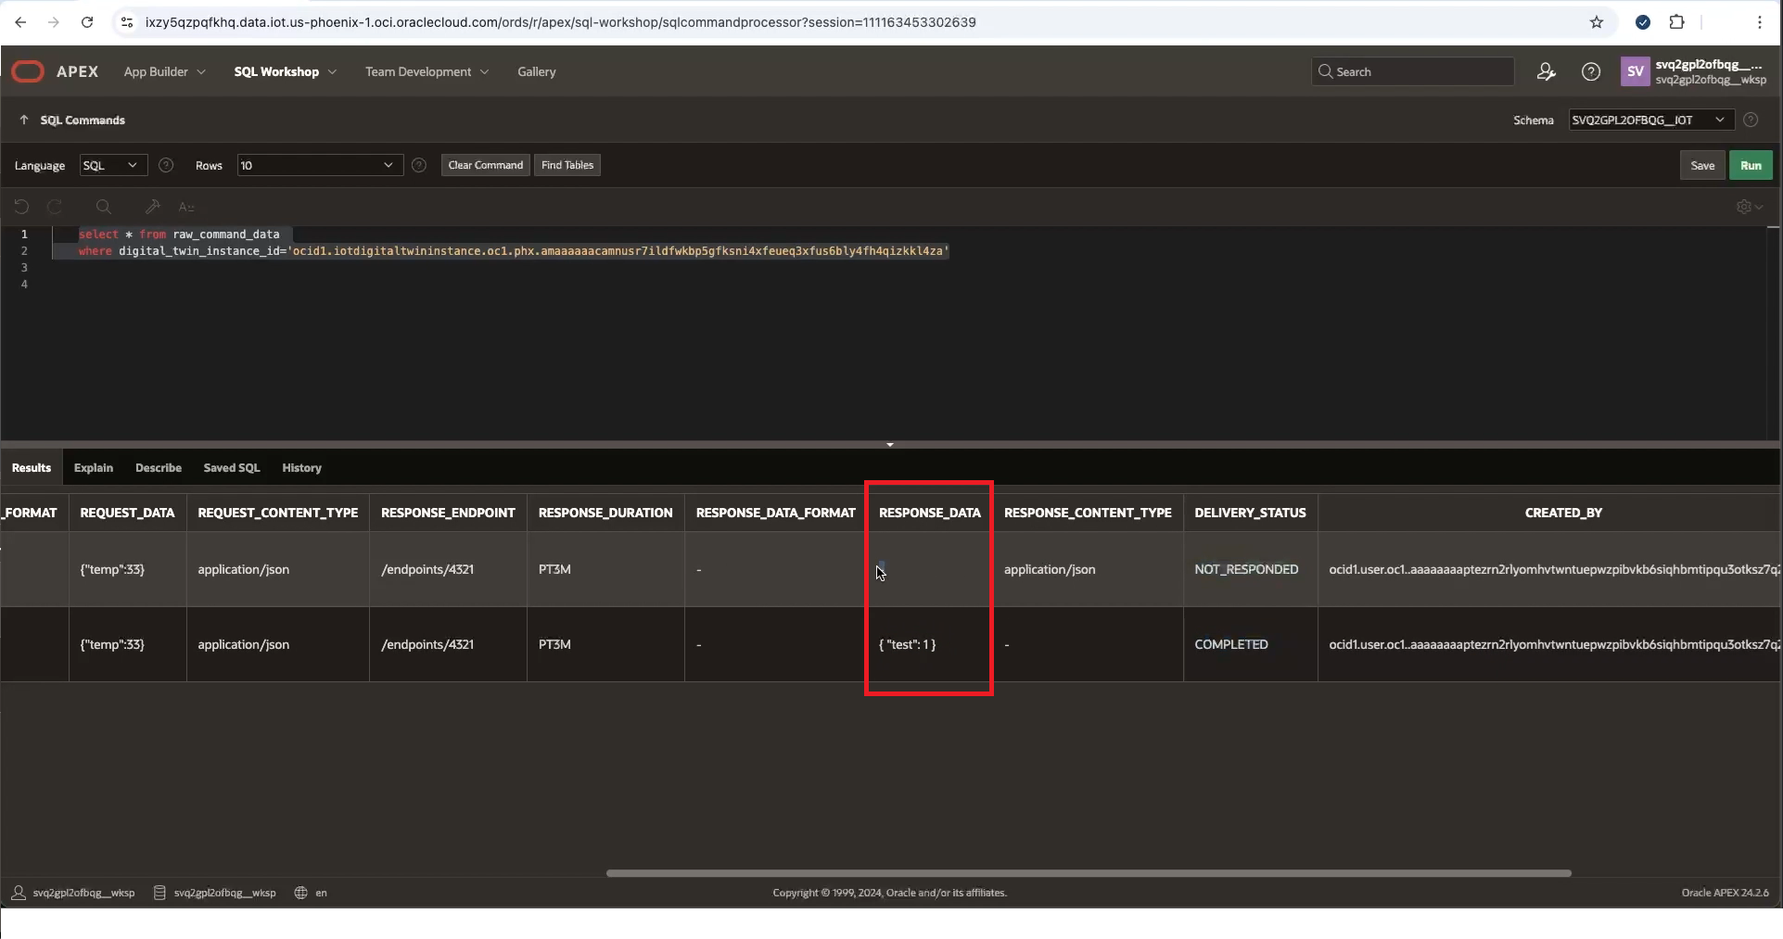
Task: Click the Clear Command button
Action: pos(485,165)
